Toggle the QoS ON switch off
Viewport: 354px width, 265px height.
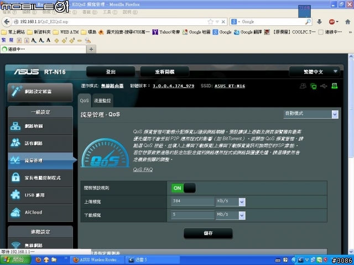183,188
